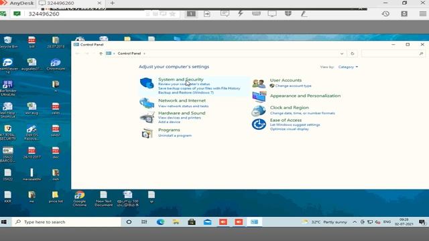
Task: Expand the address bar history dropdown
Action: point(342,54)
